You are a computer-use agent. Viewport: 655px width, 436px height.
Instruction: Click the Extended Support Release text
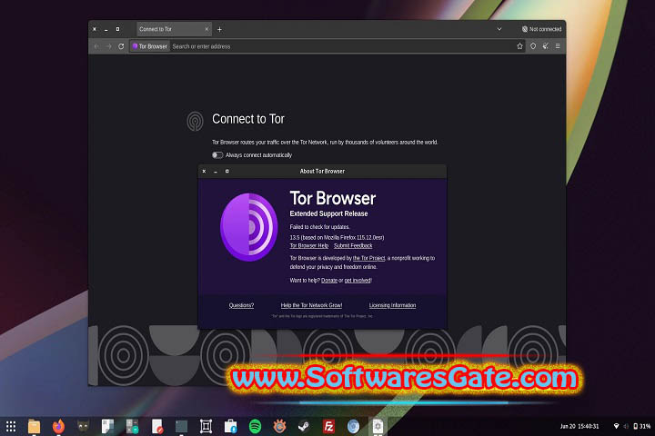click(328, 213)
